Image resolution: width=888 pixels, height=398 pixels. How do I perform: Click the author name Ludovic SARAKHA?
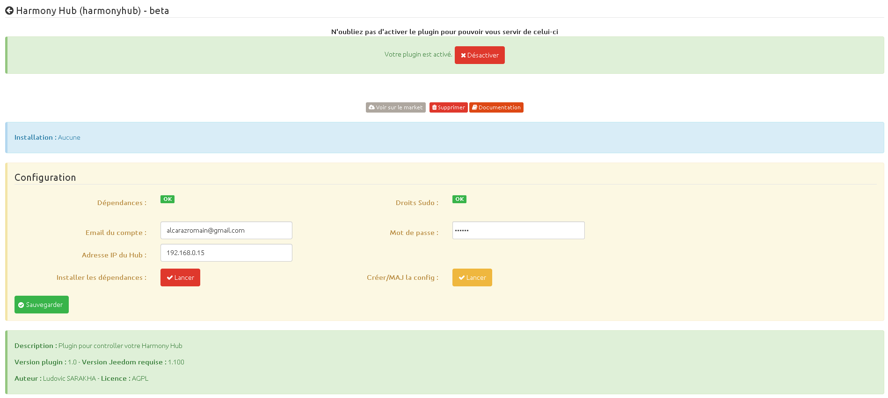(69, 378)
